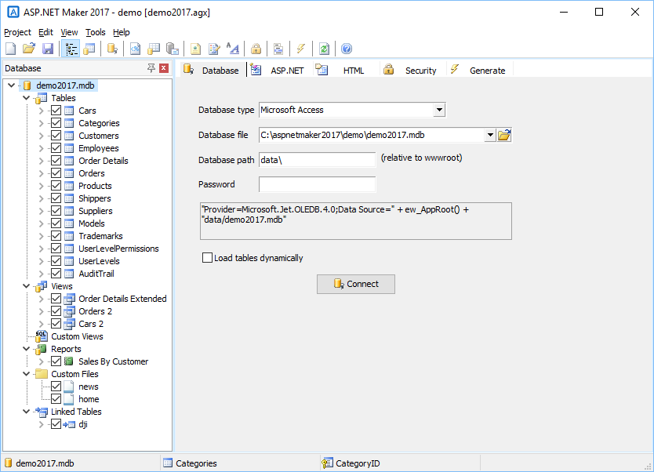Select the UserLevelPermissions table
Screen dimensions: 654x472
click(x=119, y=249)
